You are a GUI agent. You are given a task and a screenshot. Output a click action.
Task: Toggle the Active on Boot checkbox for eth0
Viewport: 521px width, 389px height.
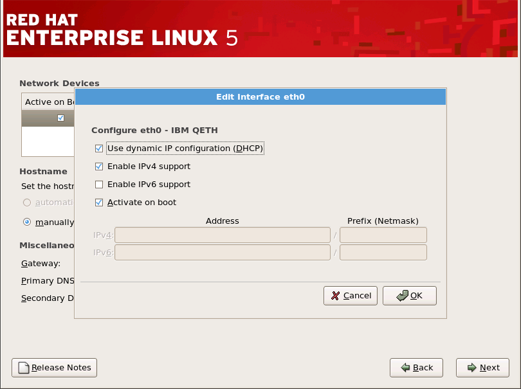(60, 118)
